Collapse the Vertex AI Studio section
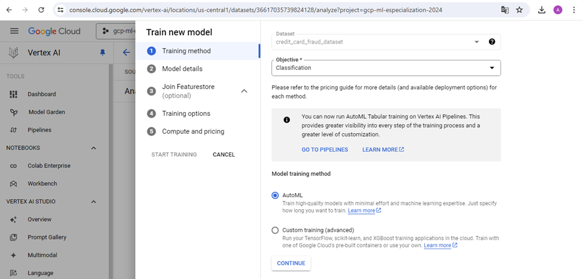Image resolution: width=583 pixels, height=279 pixels. point(94,202)
